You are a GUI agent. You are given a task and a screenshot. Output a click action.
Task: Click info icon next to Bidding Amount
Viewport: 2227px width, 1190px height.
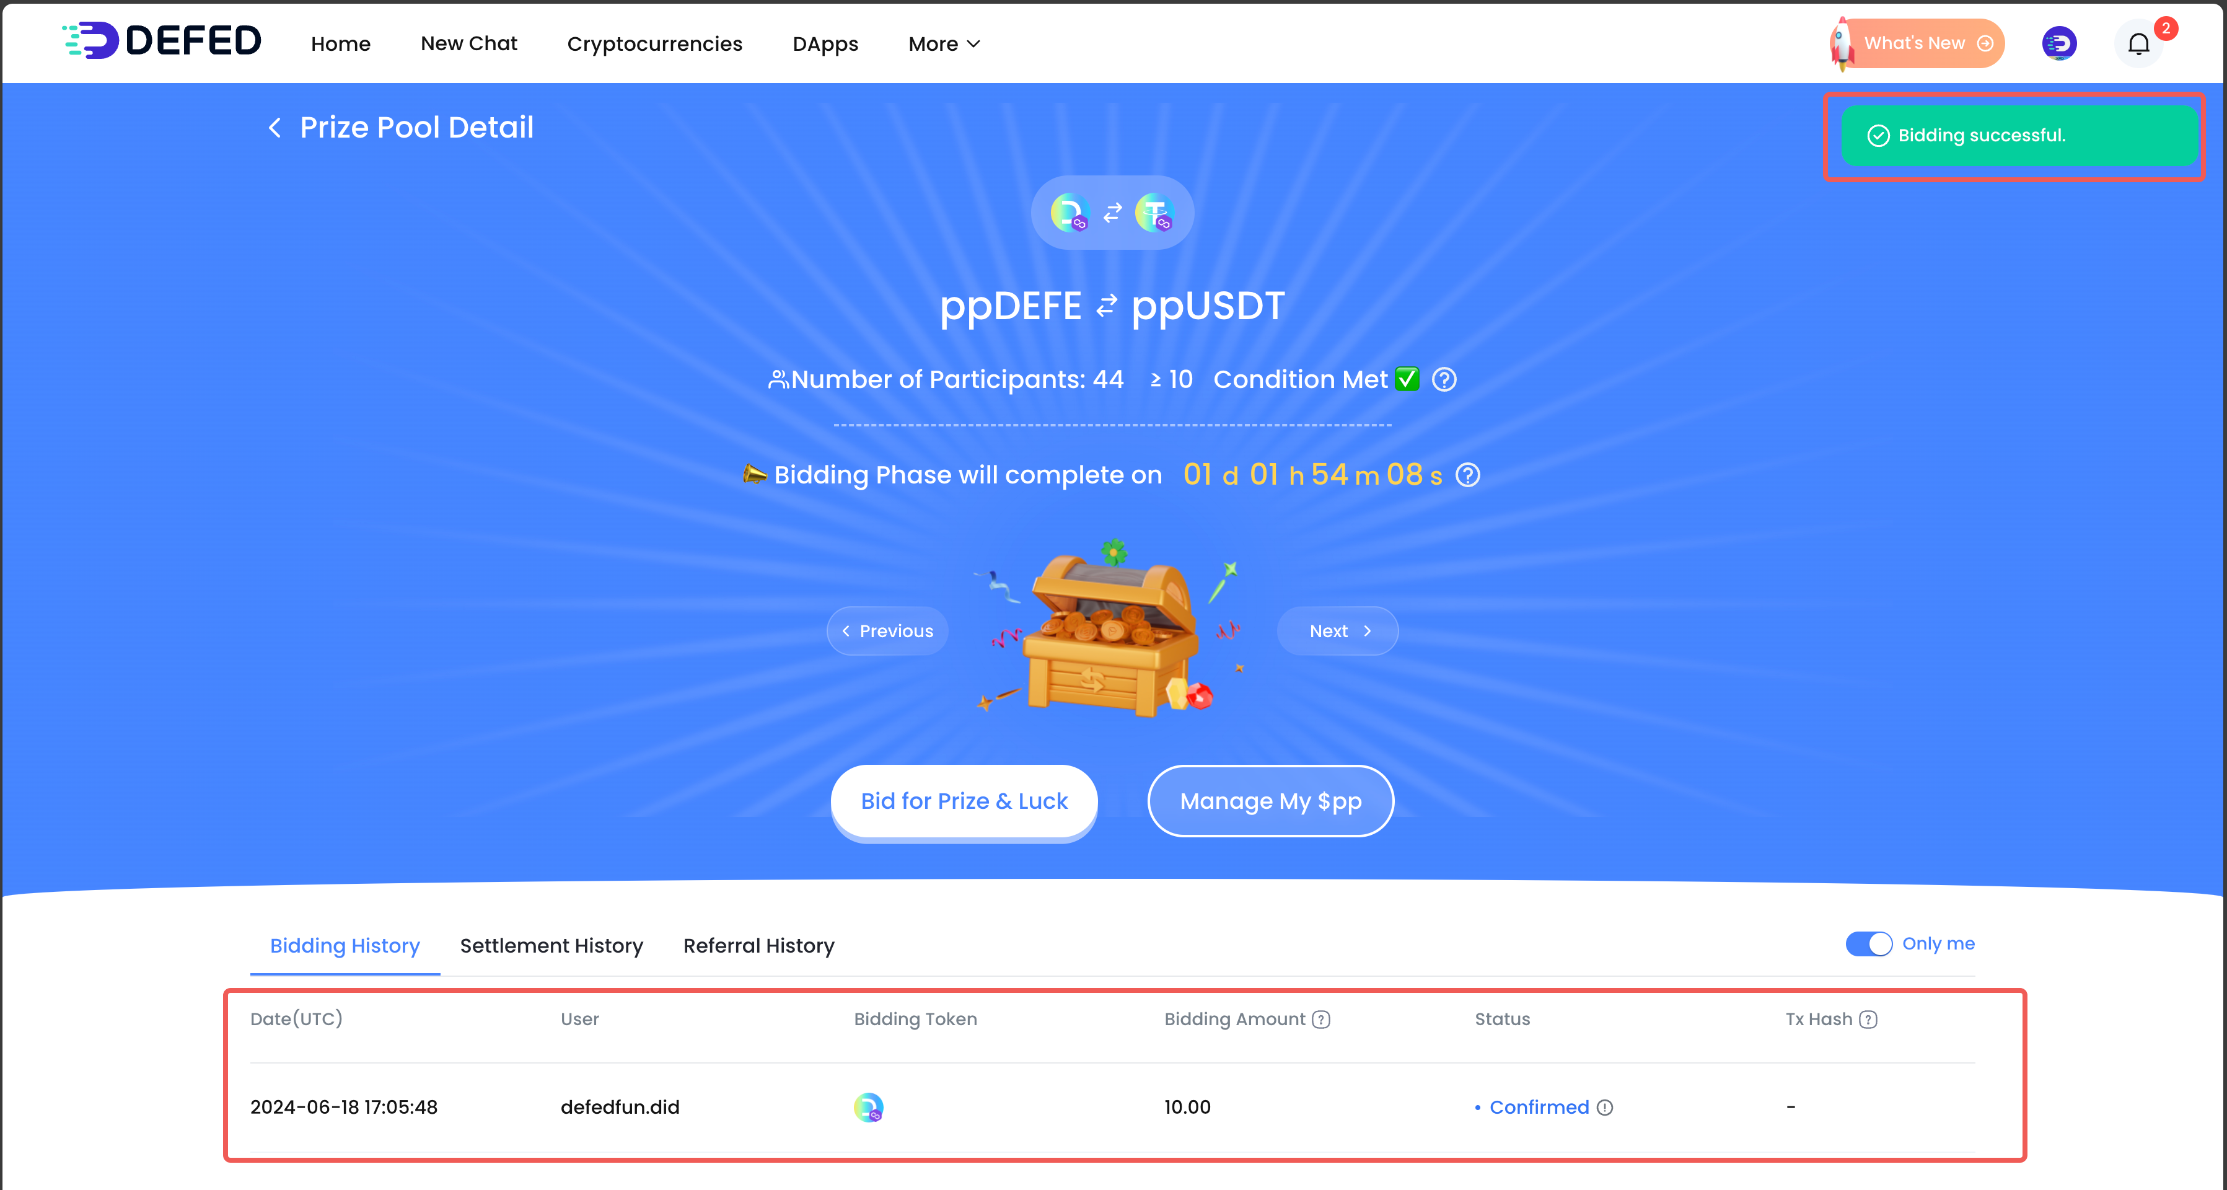1321,1020
